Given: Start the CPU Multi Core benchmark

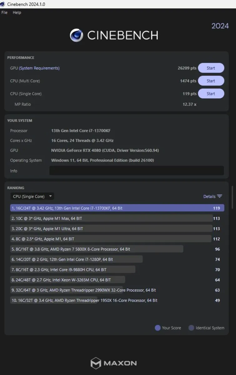Looking at the screenshot, I should [211, 81].
